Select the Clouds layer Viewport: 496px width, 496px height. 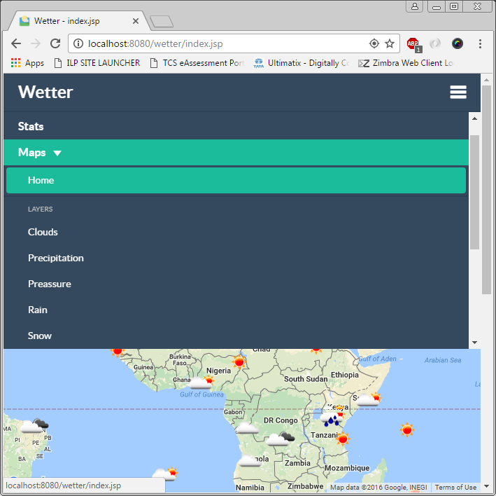pos(43,232)
